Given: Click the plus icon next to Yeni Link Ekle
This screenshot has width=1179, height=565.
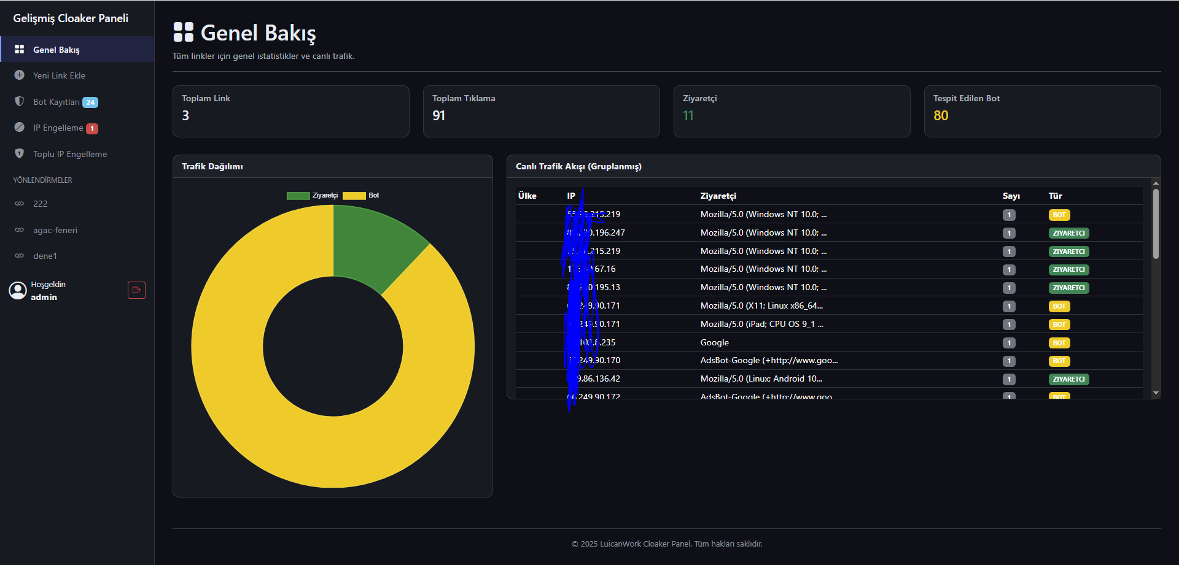Looking at the screenshot, I should click(x=20, y=75).
